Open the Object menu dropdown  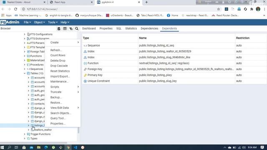pos(39,22)
